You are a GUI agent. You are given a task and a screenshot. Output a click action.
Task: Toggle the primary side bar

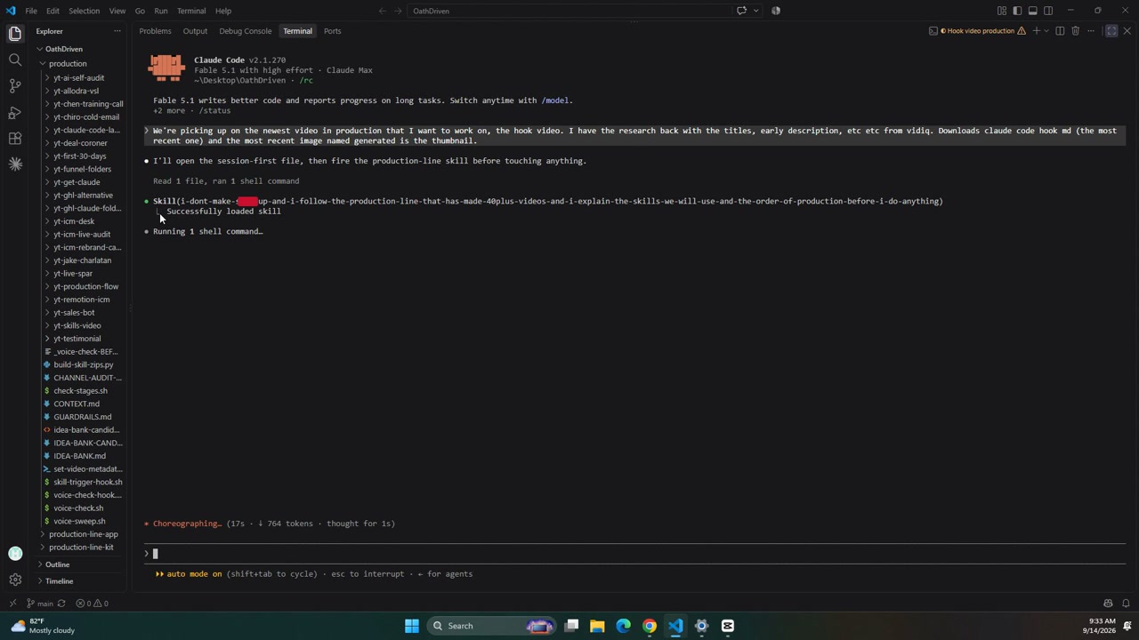click(x=1017, y=11)
